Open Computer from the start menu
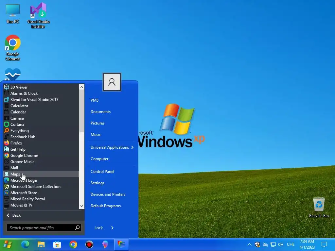 pyautogui.click(x=99, y=159)
